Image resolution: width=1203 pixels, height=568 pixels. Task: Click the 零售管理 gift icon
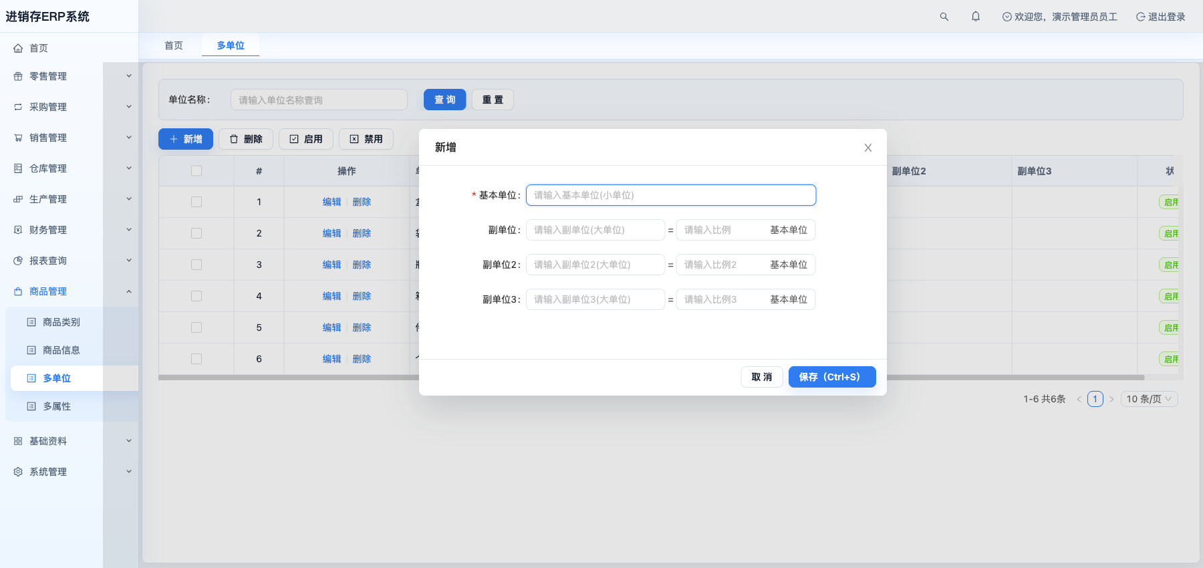click(18, 76)
